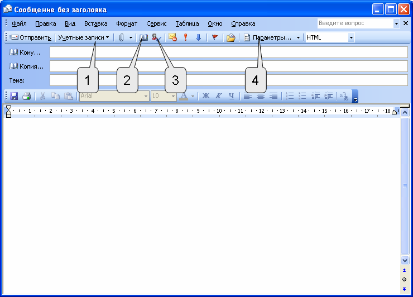Click scroll down arrow on vertical scrollbar
This screenshot has width=413, height=297.
pos(405,260)
